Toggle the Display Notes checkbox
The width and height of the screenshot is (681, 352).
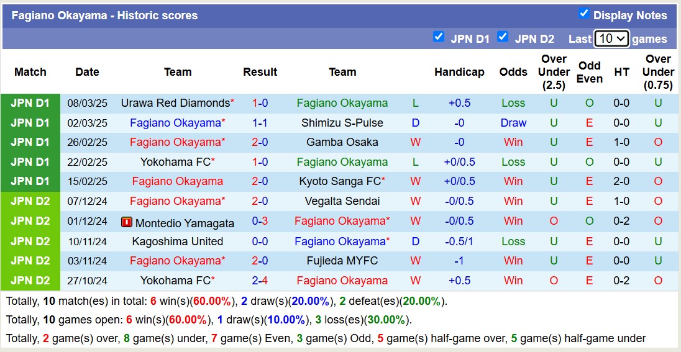coord(583,13)
